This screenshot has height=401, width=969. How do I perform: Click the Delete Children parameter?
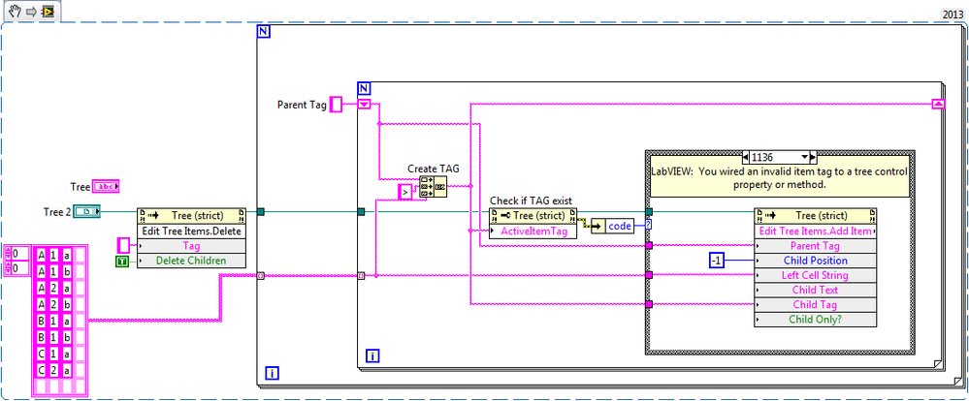(x=191, y=261)
